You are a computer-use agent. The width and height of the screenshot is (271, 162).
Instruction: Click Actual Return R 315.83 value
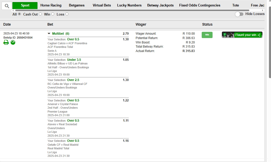tap(189, 51)
